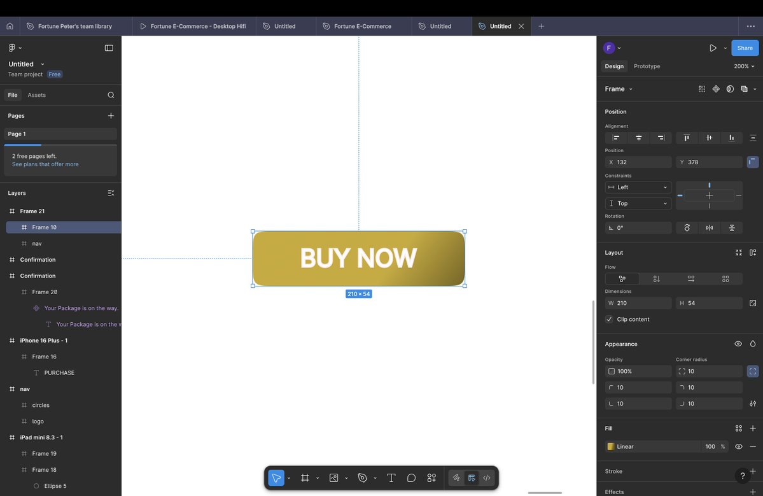Screen dimensions: 763x496
Task: Open user avatar F dropdown
Action: pyautogui.click(x=612, y=48)
